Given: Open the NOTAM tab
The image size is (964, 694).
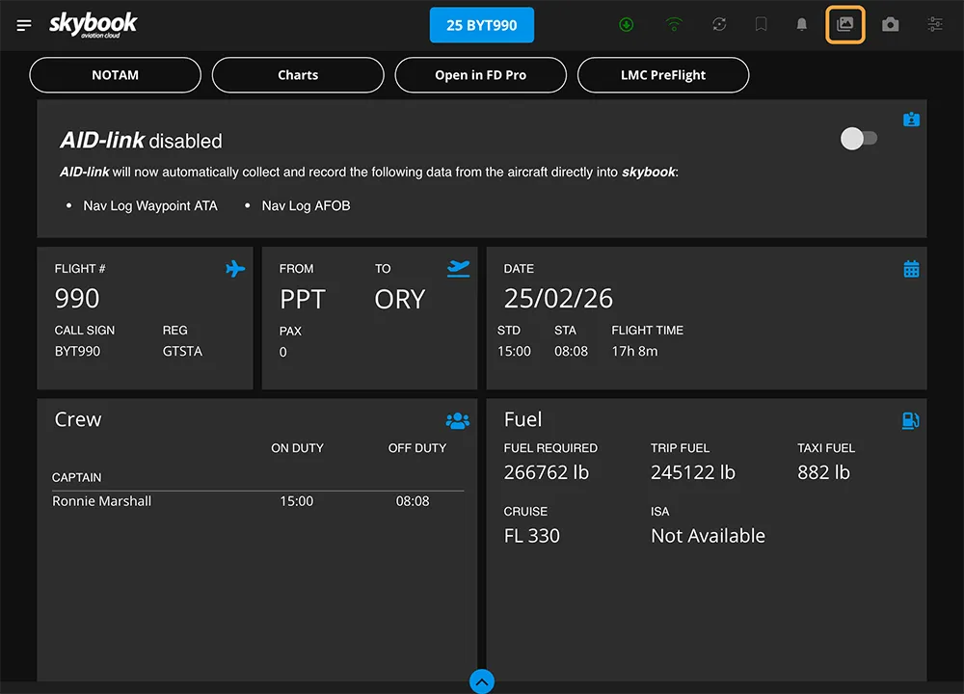Looking at the screenshot, I should click(x=115, y=75).
